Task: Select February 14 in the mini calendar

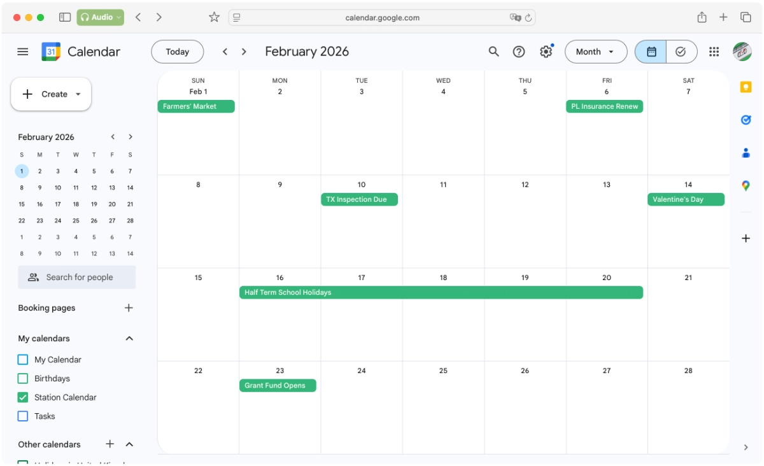Action: coord(130,187)
